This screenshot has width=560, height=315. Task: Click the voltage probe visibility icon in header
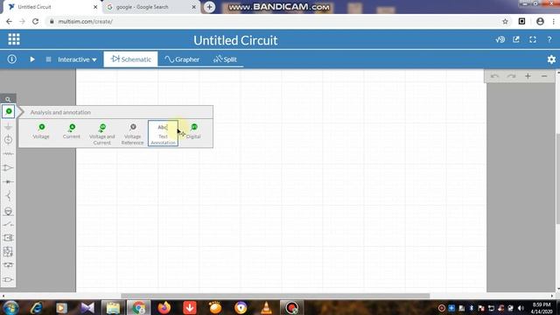500,39
